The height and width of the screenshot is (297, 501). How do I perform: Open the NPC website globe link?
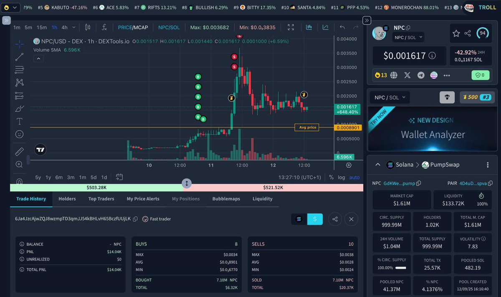[x=394, y=75]
